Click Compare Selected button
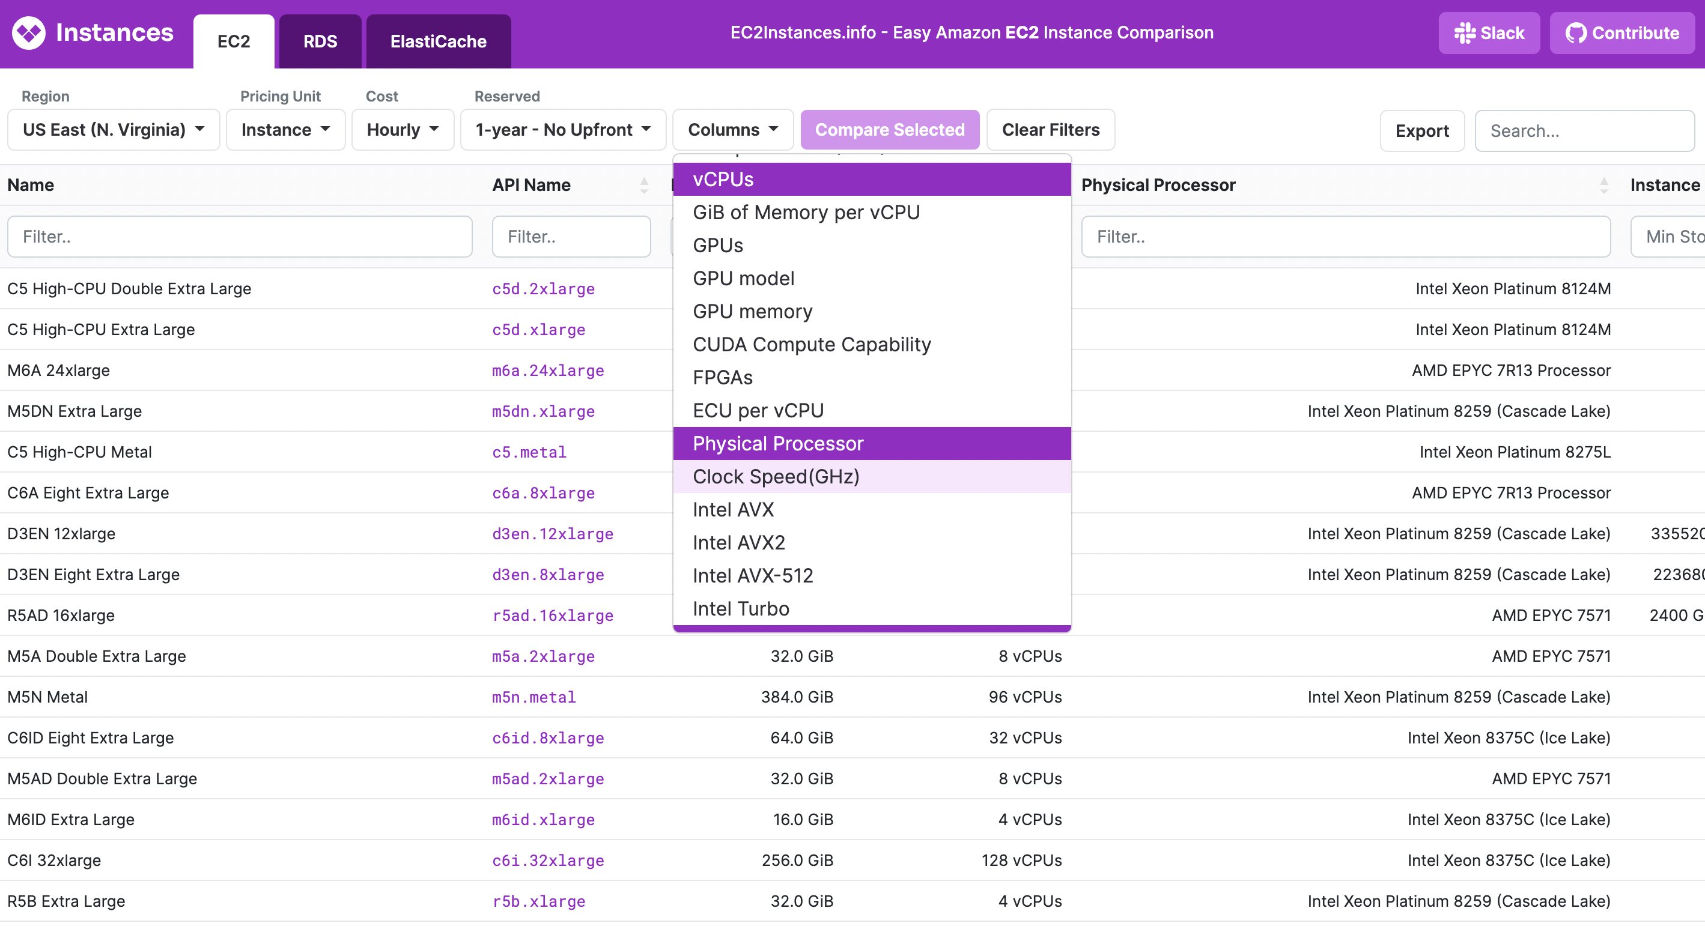This screenshot has height=926, width=1705. (x=890, y=130)
